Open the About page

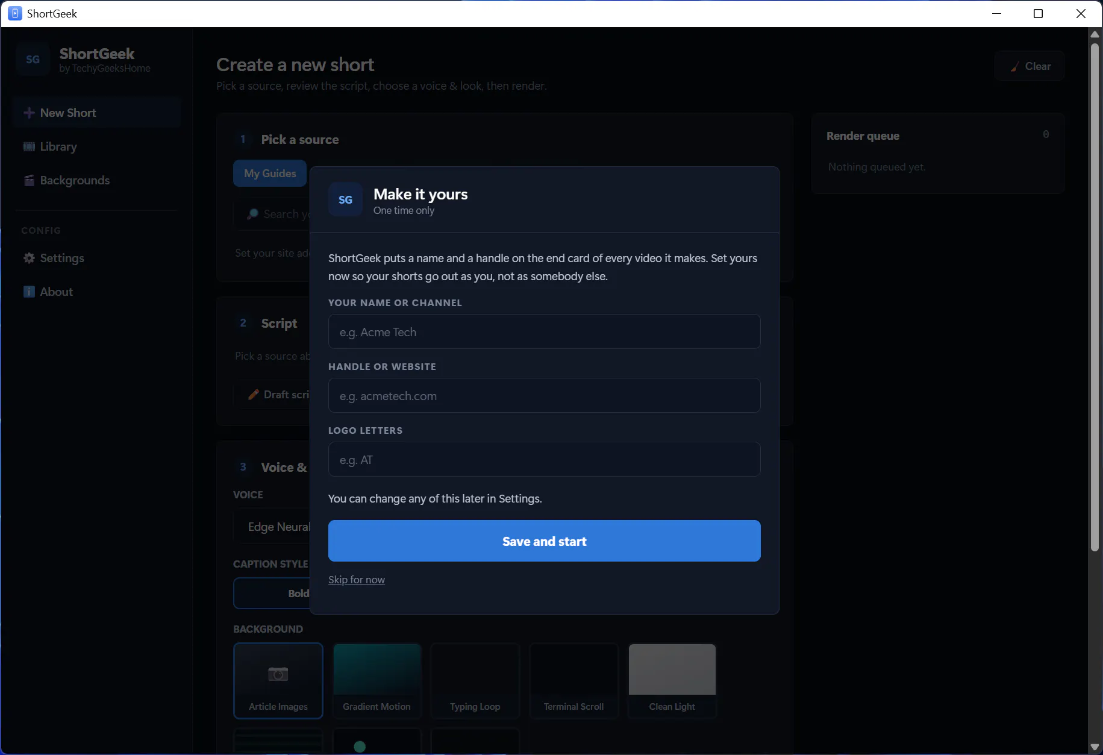96,292
